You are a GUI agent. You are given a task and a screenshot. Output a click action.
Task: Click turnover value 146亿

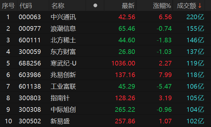[195, 40]
